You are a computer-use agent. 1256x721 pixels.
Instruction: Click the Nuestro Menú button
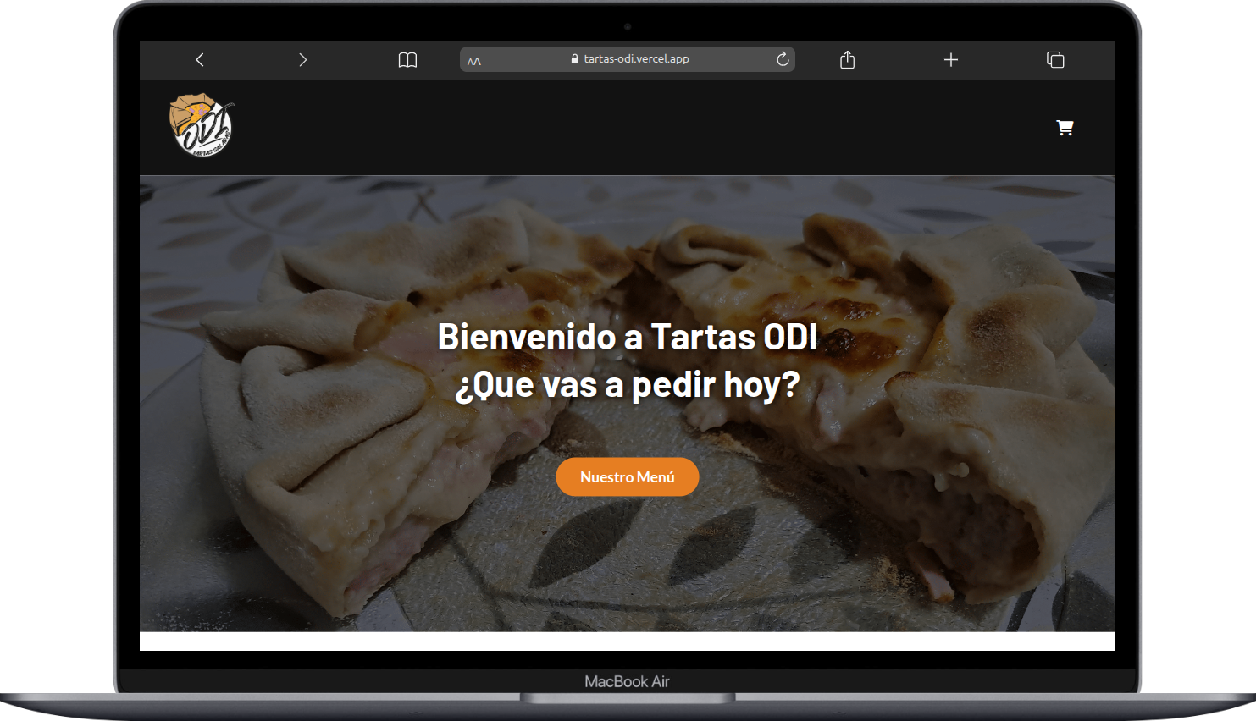tap(627, 476)
